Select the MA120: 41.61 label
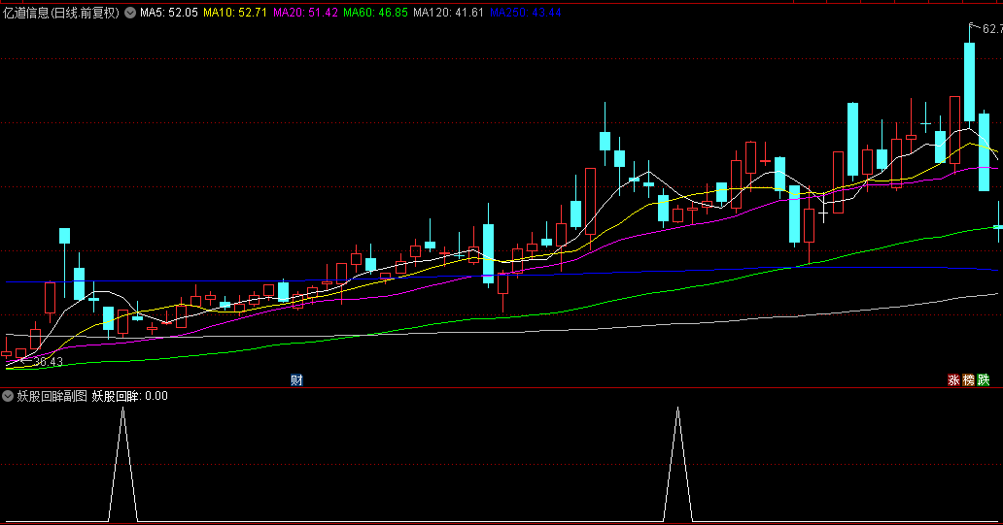The image size is (1003, 525). pyautogui.click(x=448, y=14)
